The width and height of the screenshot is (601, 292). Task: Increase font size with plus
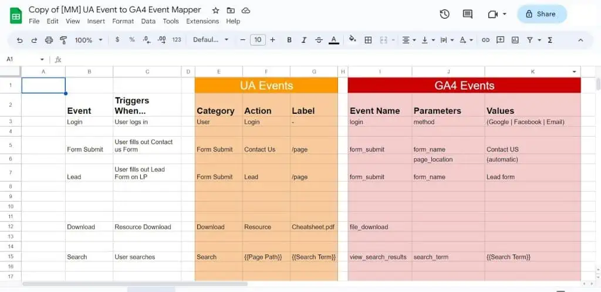[272, 40]
